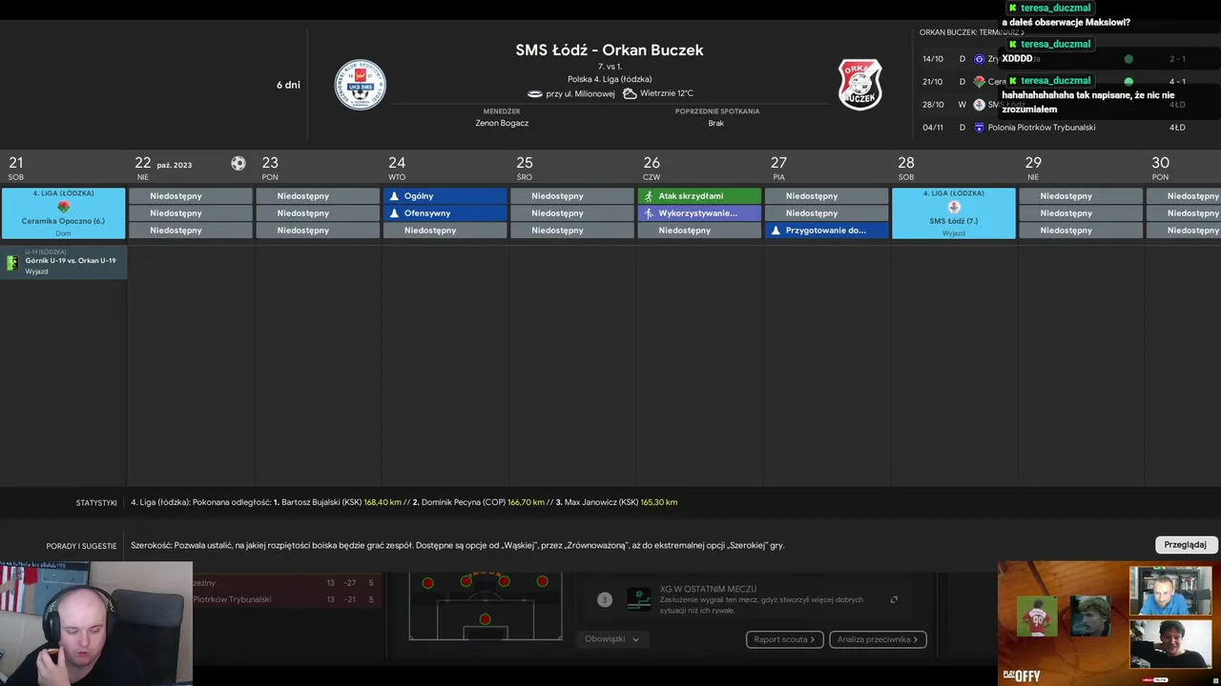Open the Ceramika Opoczno (6.) match card
The width and height of the screenshot is (1221, 686).
64,213
